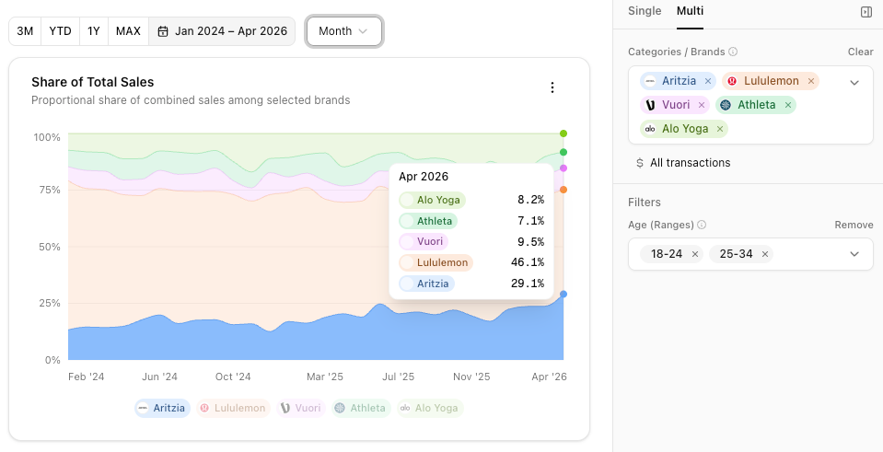Click the Aritzia blue endpoint dot
Image resolution: width=883 pixels, height=452 pixels.
(x=563, y=294)
